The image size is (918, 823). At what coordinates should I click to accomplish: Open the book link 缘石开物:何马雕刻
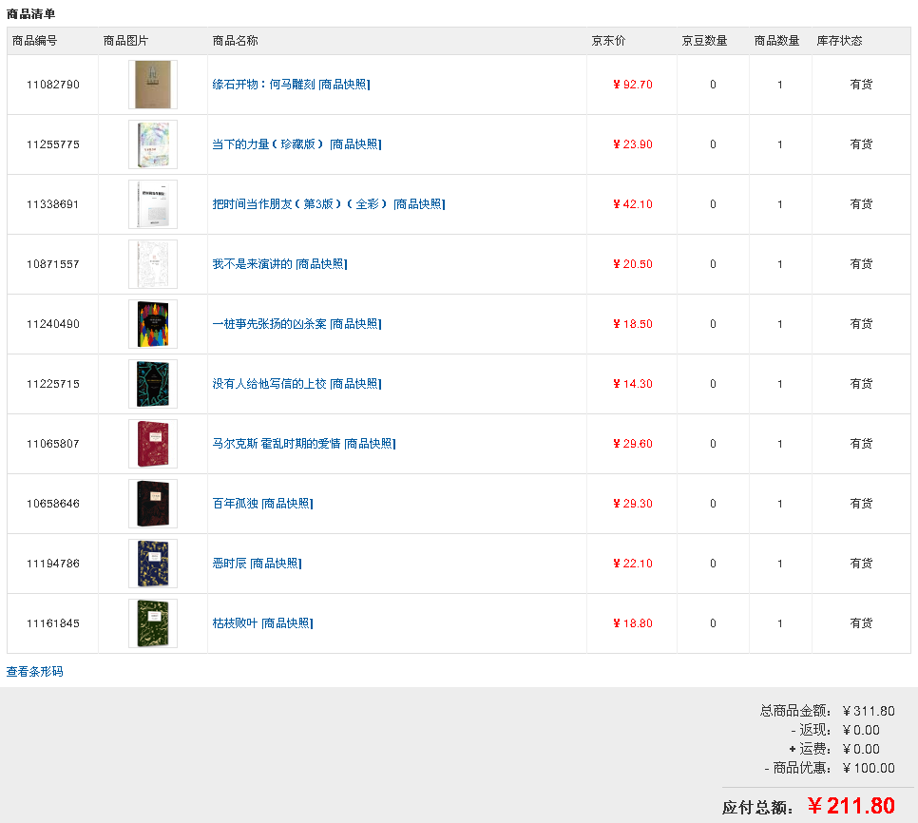coord(263,85)
